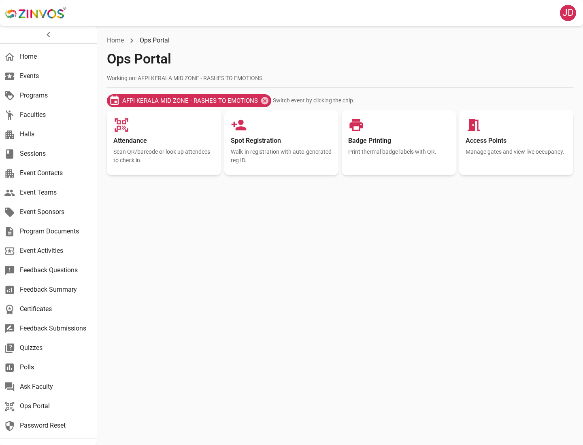This screenshot has width=583, height=445.
Task: Click the Certificates ribbon icon
Action: tap(10, 309)
